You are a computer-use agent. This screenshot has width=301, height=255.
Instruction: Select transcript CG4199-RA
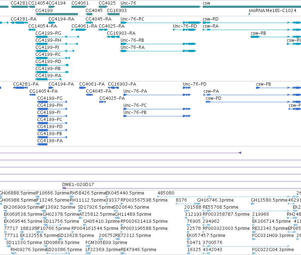48,76
